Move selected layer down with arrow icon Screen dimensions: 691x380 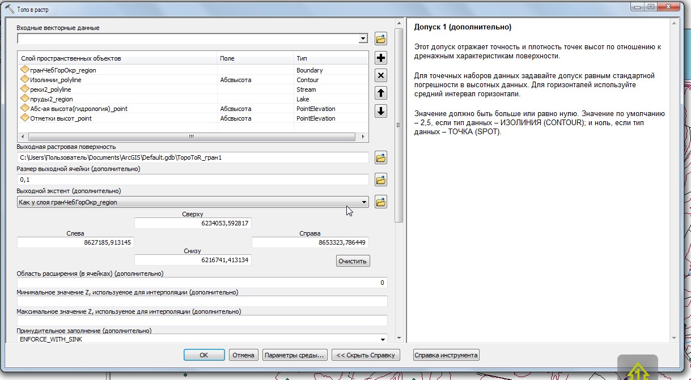[x=381, y=111]
